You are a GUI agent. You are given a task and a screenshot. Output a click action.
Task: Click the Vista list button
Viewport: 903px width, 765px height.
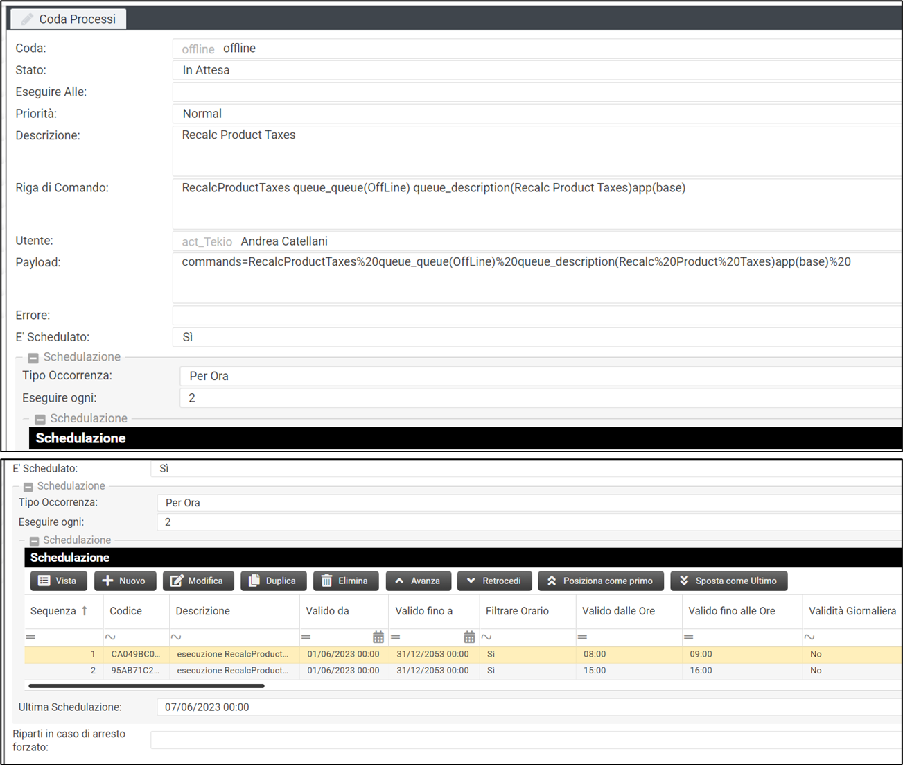(x=58, y=581)
